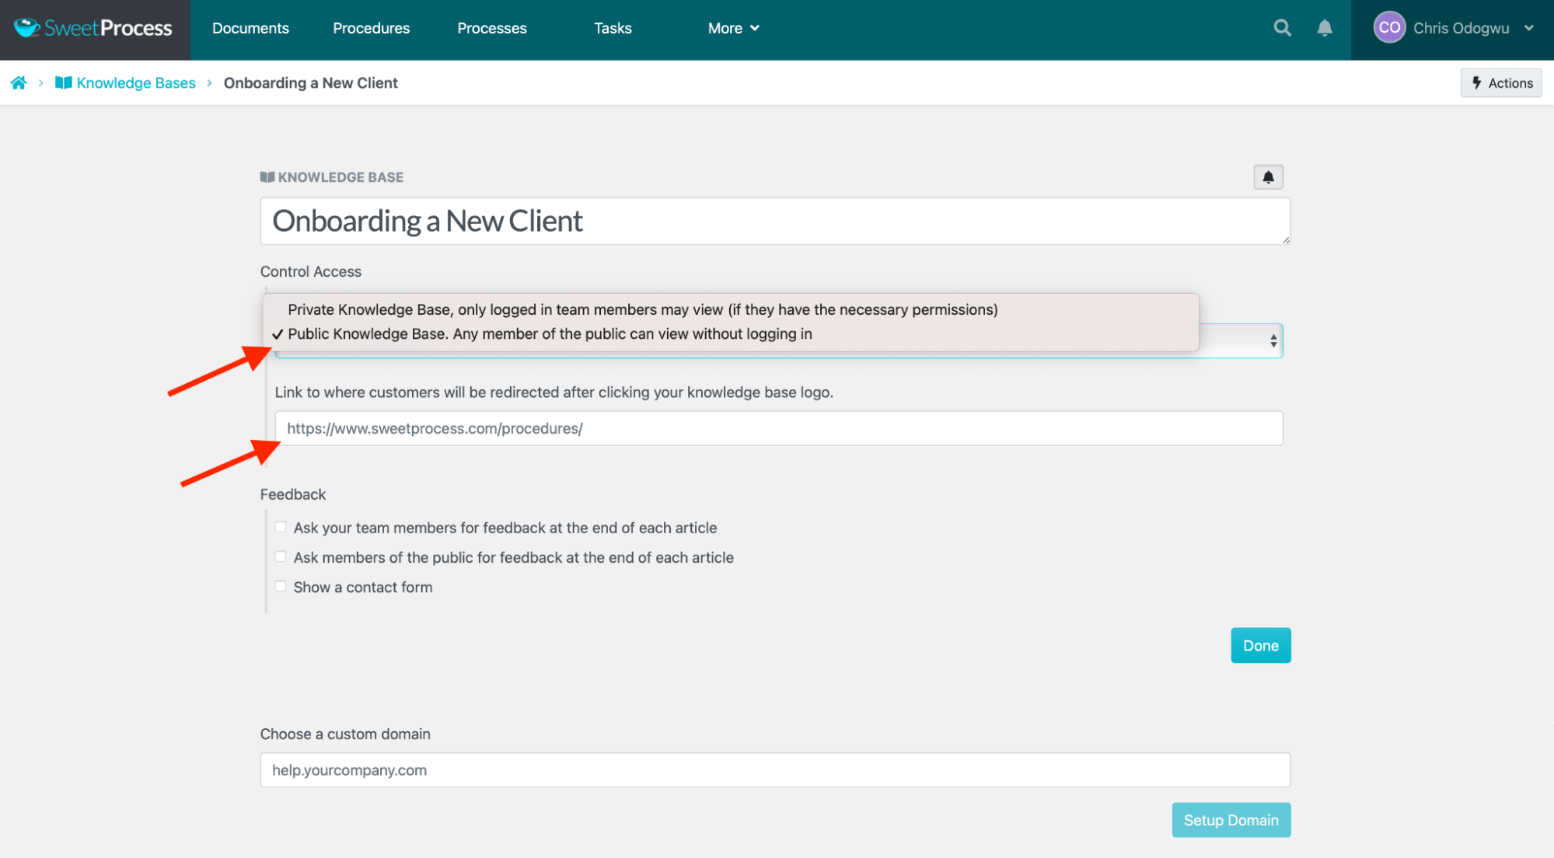
Task: Click the Done button
Action: [1260, 644]
